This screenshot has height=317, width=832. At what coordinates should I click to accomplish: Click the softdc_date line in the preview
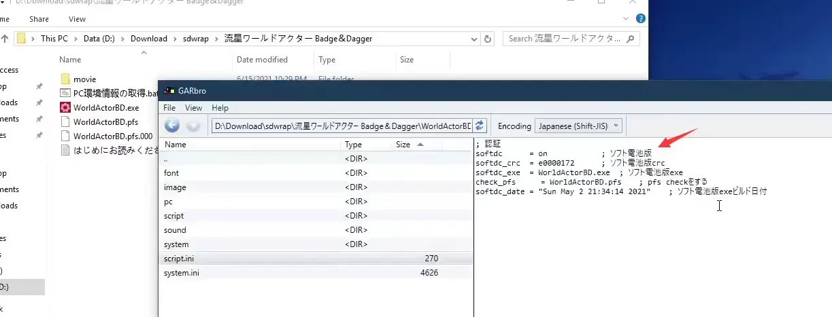tap(621, 191)
